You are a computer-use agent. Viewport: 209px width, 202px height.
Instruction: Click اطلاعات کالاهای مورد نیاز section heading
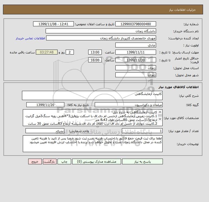pyautogui.click(x=179, y=87)
